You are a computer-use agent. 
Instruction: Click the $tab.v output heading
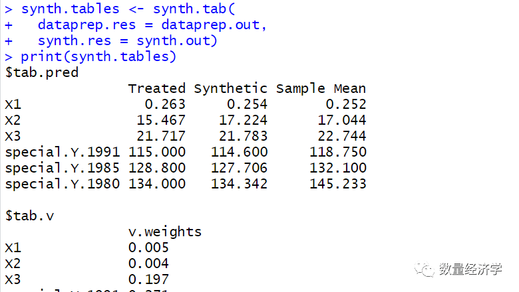29,216
